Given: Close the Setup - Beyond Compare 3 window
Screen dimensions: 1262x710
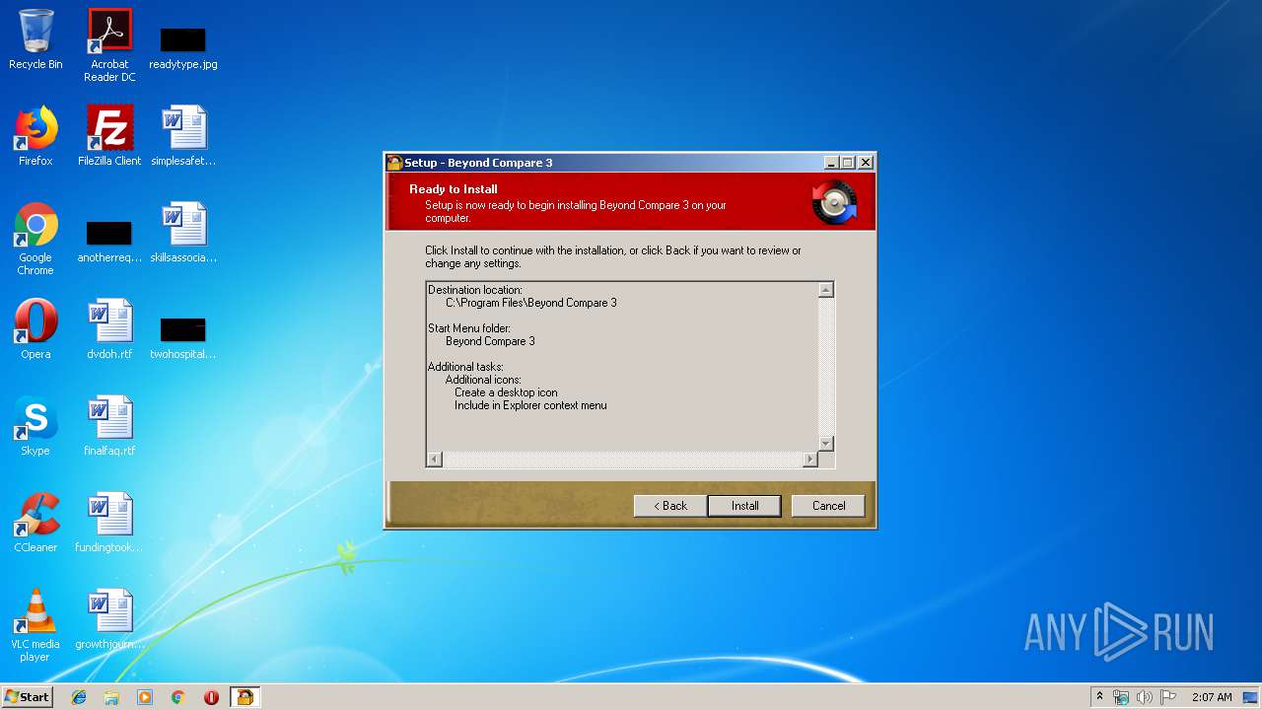Looking at the screenshot, I should (866, 163).
